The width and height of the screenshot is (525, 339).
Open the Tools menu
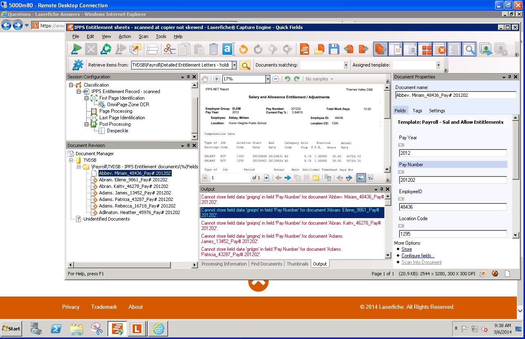click(x=161, y=36)
